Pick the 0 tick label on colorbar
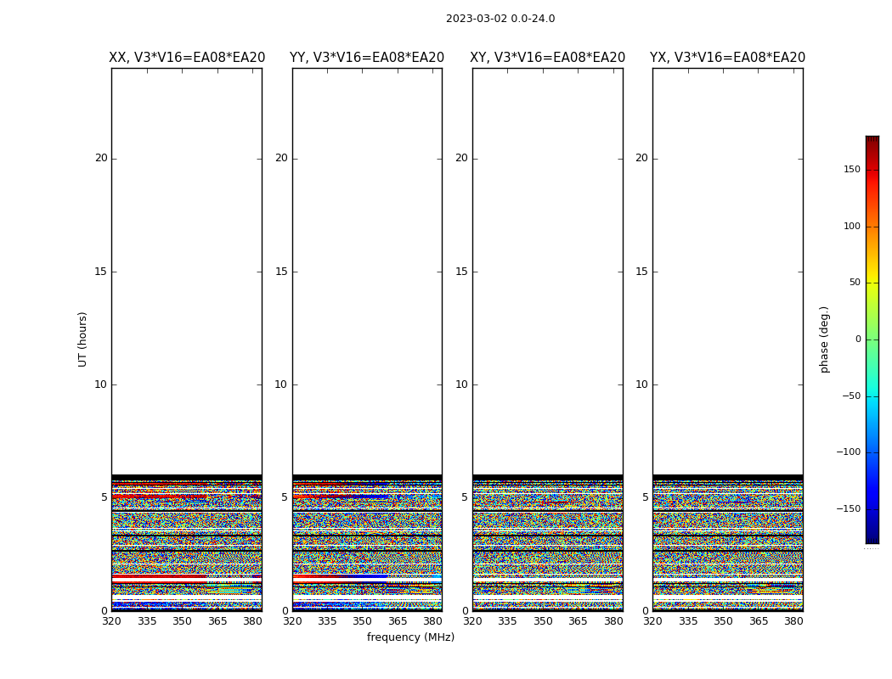The image size is (892, 679). click(x=858, y=339)
